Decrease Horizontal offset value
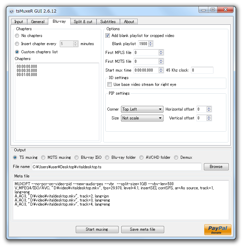243x247 pixels. (x=209, y=111)
